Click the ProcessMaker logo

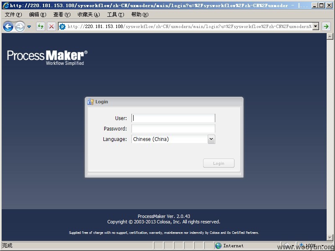point(47,58)
